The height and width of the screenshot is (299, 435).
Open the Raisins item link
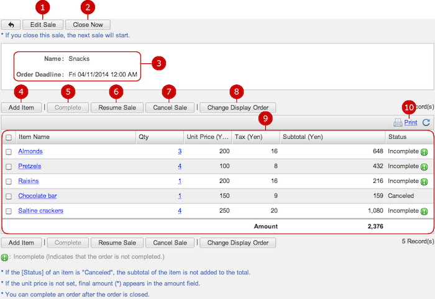coord(29,181)
